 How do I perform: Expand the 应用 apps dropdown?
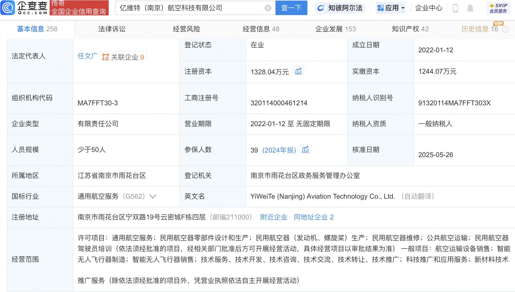pos(391,8)
